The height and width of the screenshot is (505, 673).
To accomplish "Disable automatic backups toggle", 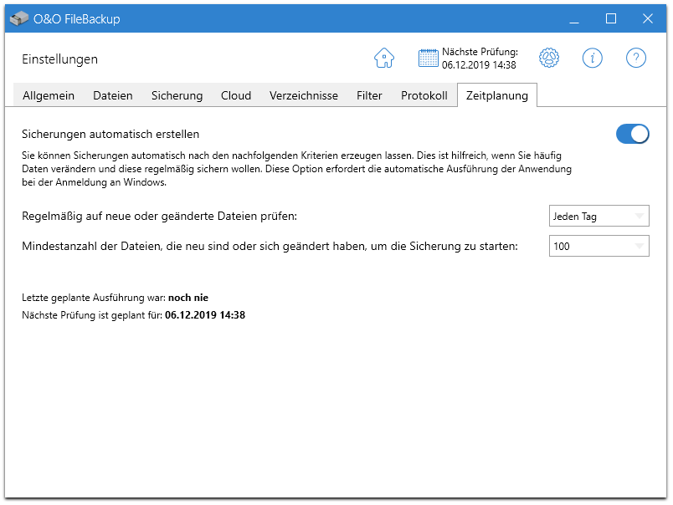I will [x=632, y=134].
